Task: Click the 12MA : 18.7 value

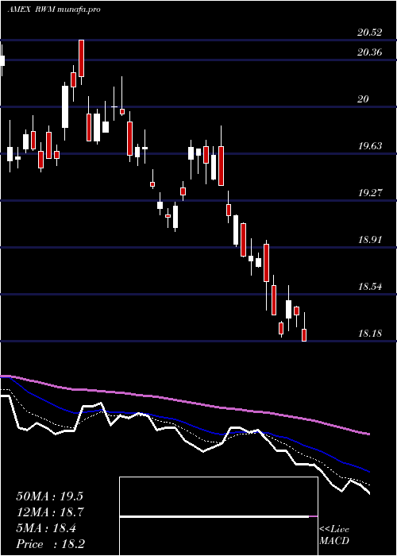Action: click(49, 512)
